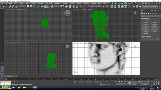Viewport: 161px width, 90px height.
Task: Open the Create Selection Set dropdown
Action: [x=96, y=6]
